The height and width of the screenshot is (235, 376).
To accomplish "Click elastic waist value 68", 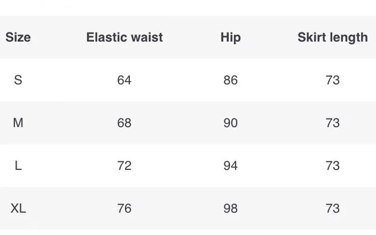I will point(124,123).
